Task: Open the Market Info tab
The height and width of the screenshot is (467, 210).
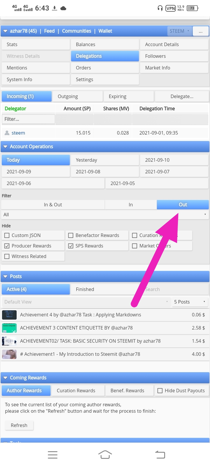Action: (174, 68)
